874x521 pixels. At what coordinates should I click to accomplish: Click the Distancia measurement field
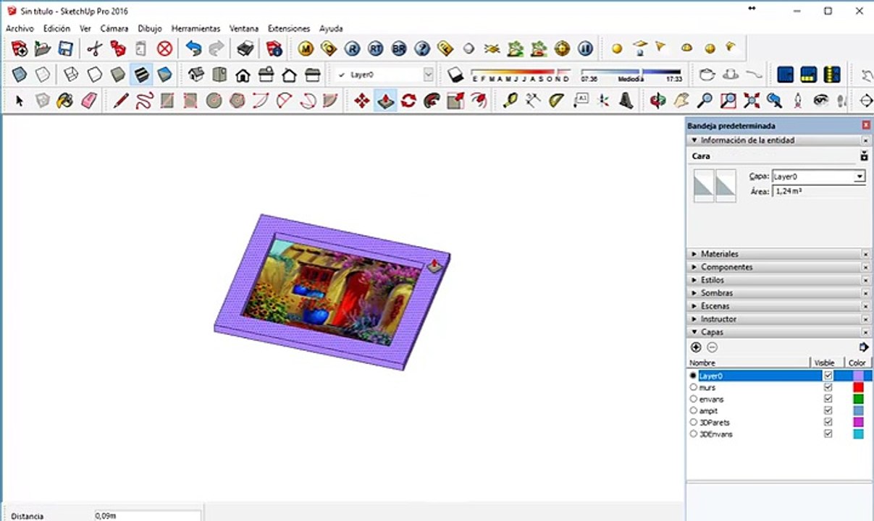147,516
